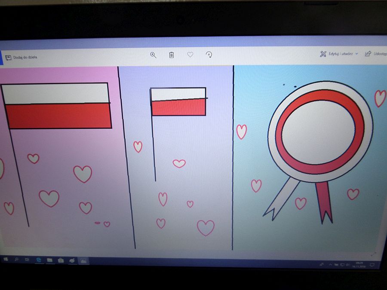This screenshot has height=290, width=387.
Task: Click the taskbar search magnifier
Action: [16, 260]
